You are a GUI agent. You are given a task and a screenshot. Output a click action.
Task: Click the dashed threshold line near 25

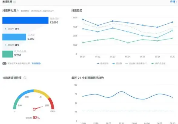128,111
